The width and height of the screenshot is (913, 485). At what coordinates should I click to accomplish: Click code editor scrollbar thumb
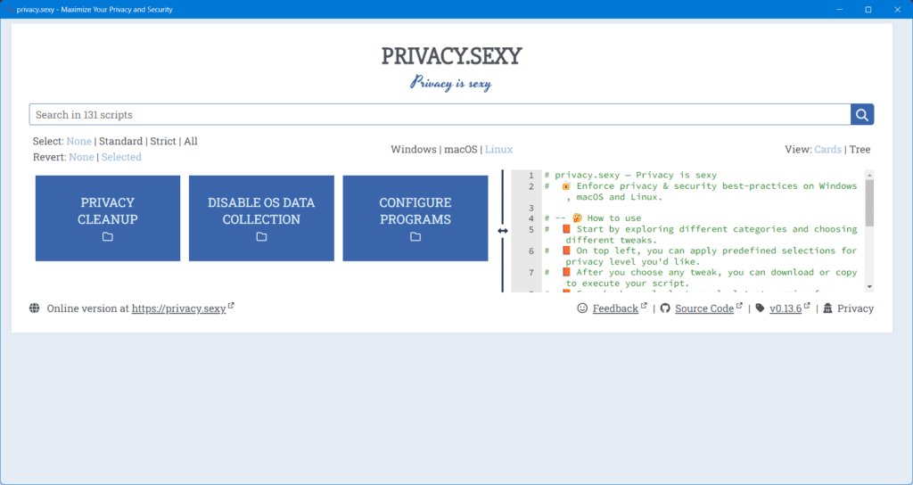click(869, 202)
